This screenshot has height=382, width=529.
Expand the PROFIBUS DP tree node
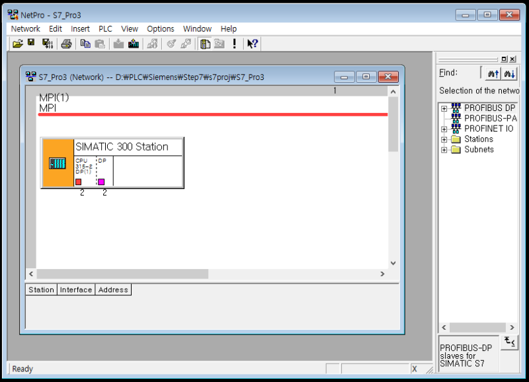(444, 108)
